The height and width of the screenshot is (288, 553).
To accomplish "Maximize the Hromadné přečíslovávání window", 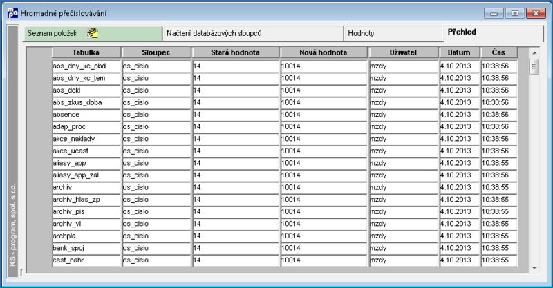I will click(x=514, y=13).
